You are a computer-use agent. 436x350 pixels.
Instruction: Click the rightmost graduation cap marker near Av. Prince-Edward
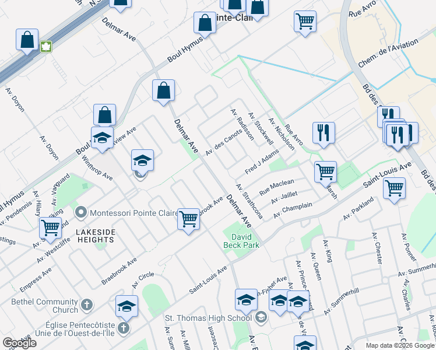click(x=298, y=303)
